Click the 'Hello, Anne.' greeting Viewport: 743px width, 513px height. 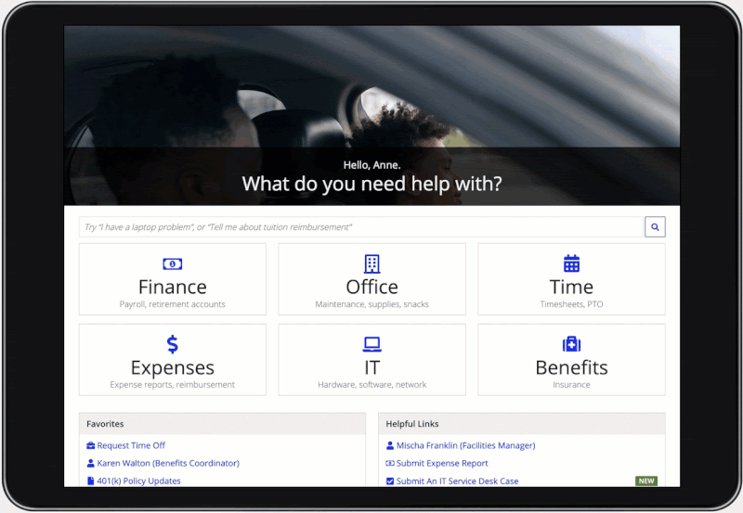(372, 165)
